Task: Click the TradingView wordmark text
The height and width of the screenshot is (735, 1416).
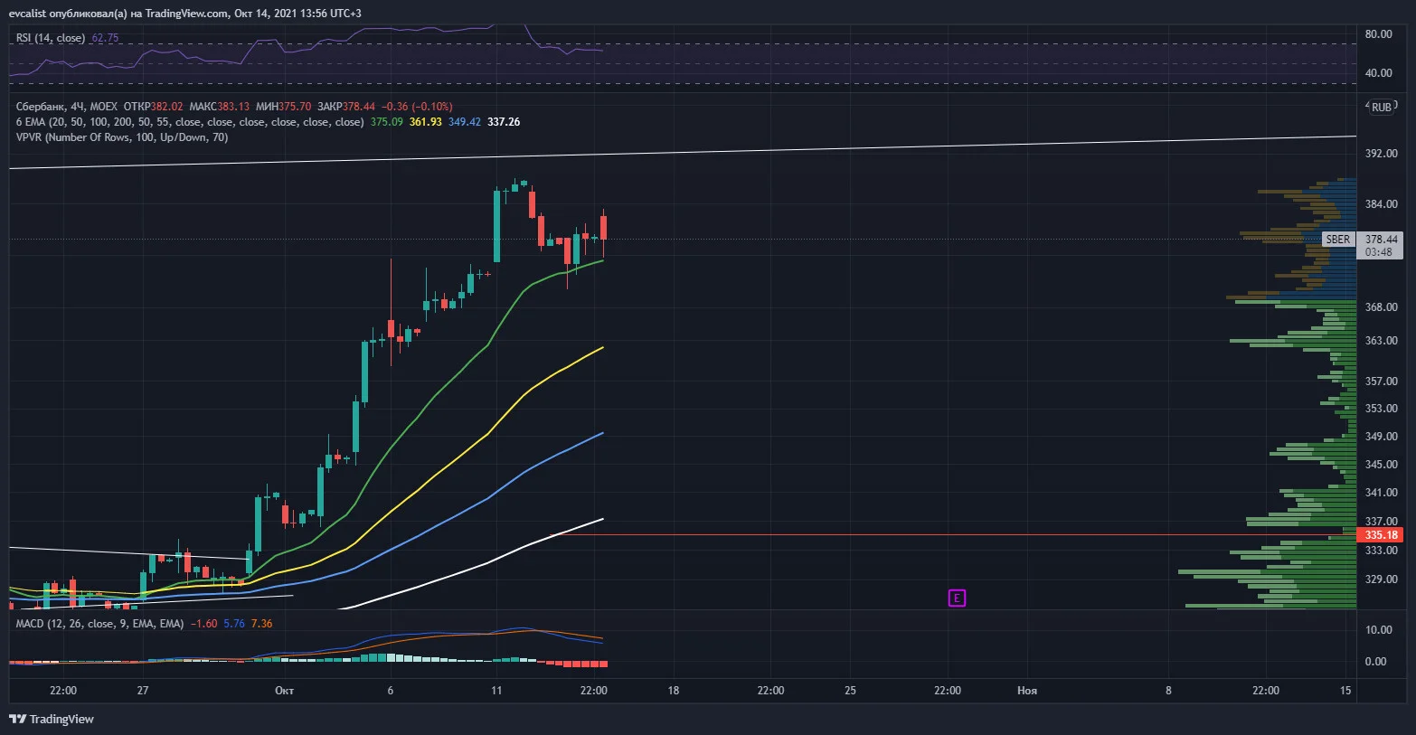Action: [61, 719]
